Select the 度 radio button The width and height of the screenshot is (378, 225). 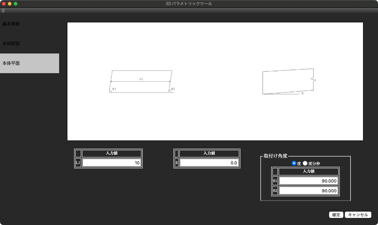click(294, 163)
